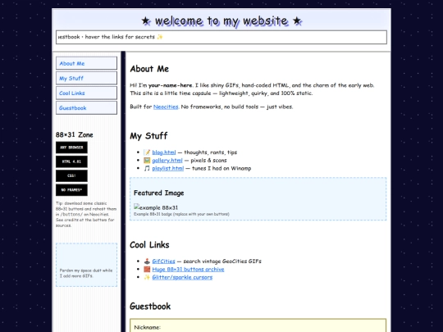Click the About Me section heading
This screenshot has height=332, width=443.
tap(149, 69)
